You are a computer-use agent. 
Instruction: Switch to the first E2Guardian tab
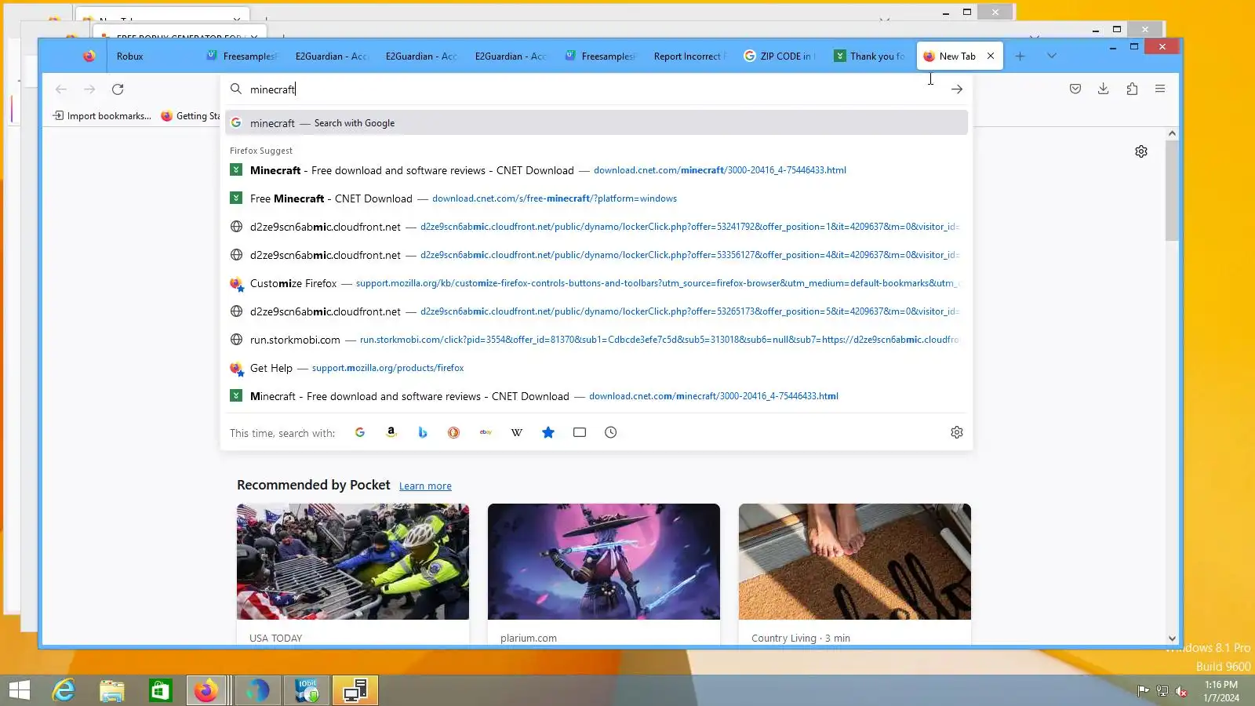pyautogui.click(x=331, y=56)
